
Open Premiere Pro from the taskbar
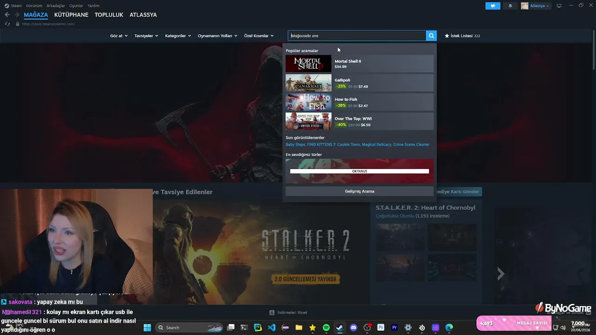[394, 328]
